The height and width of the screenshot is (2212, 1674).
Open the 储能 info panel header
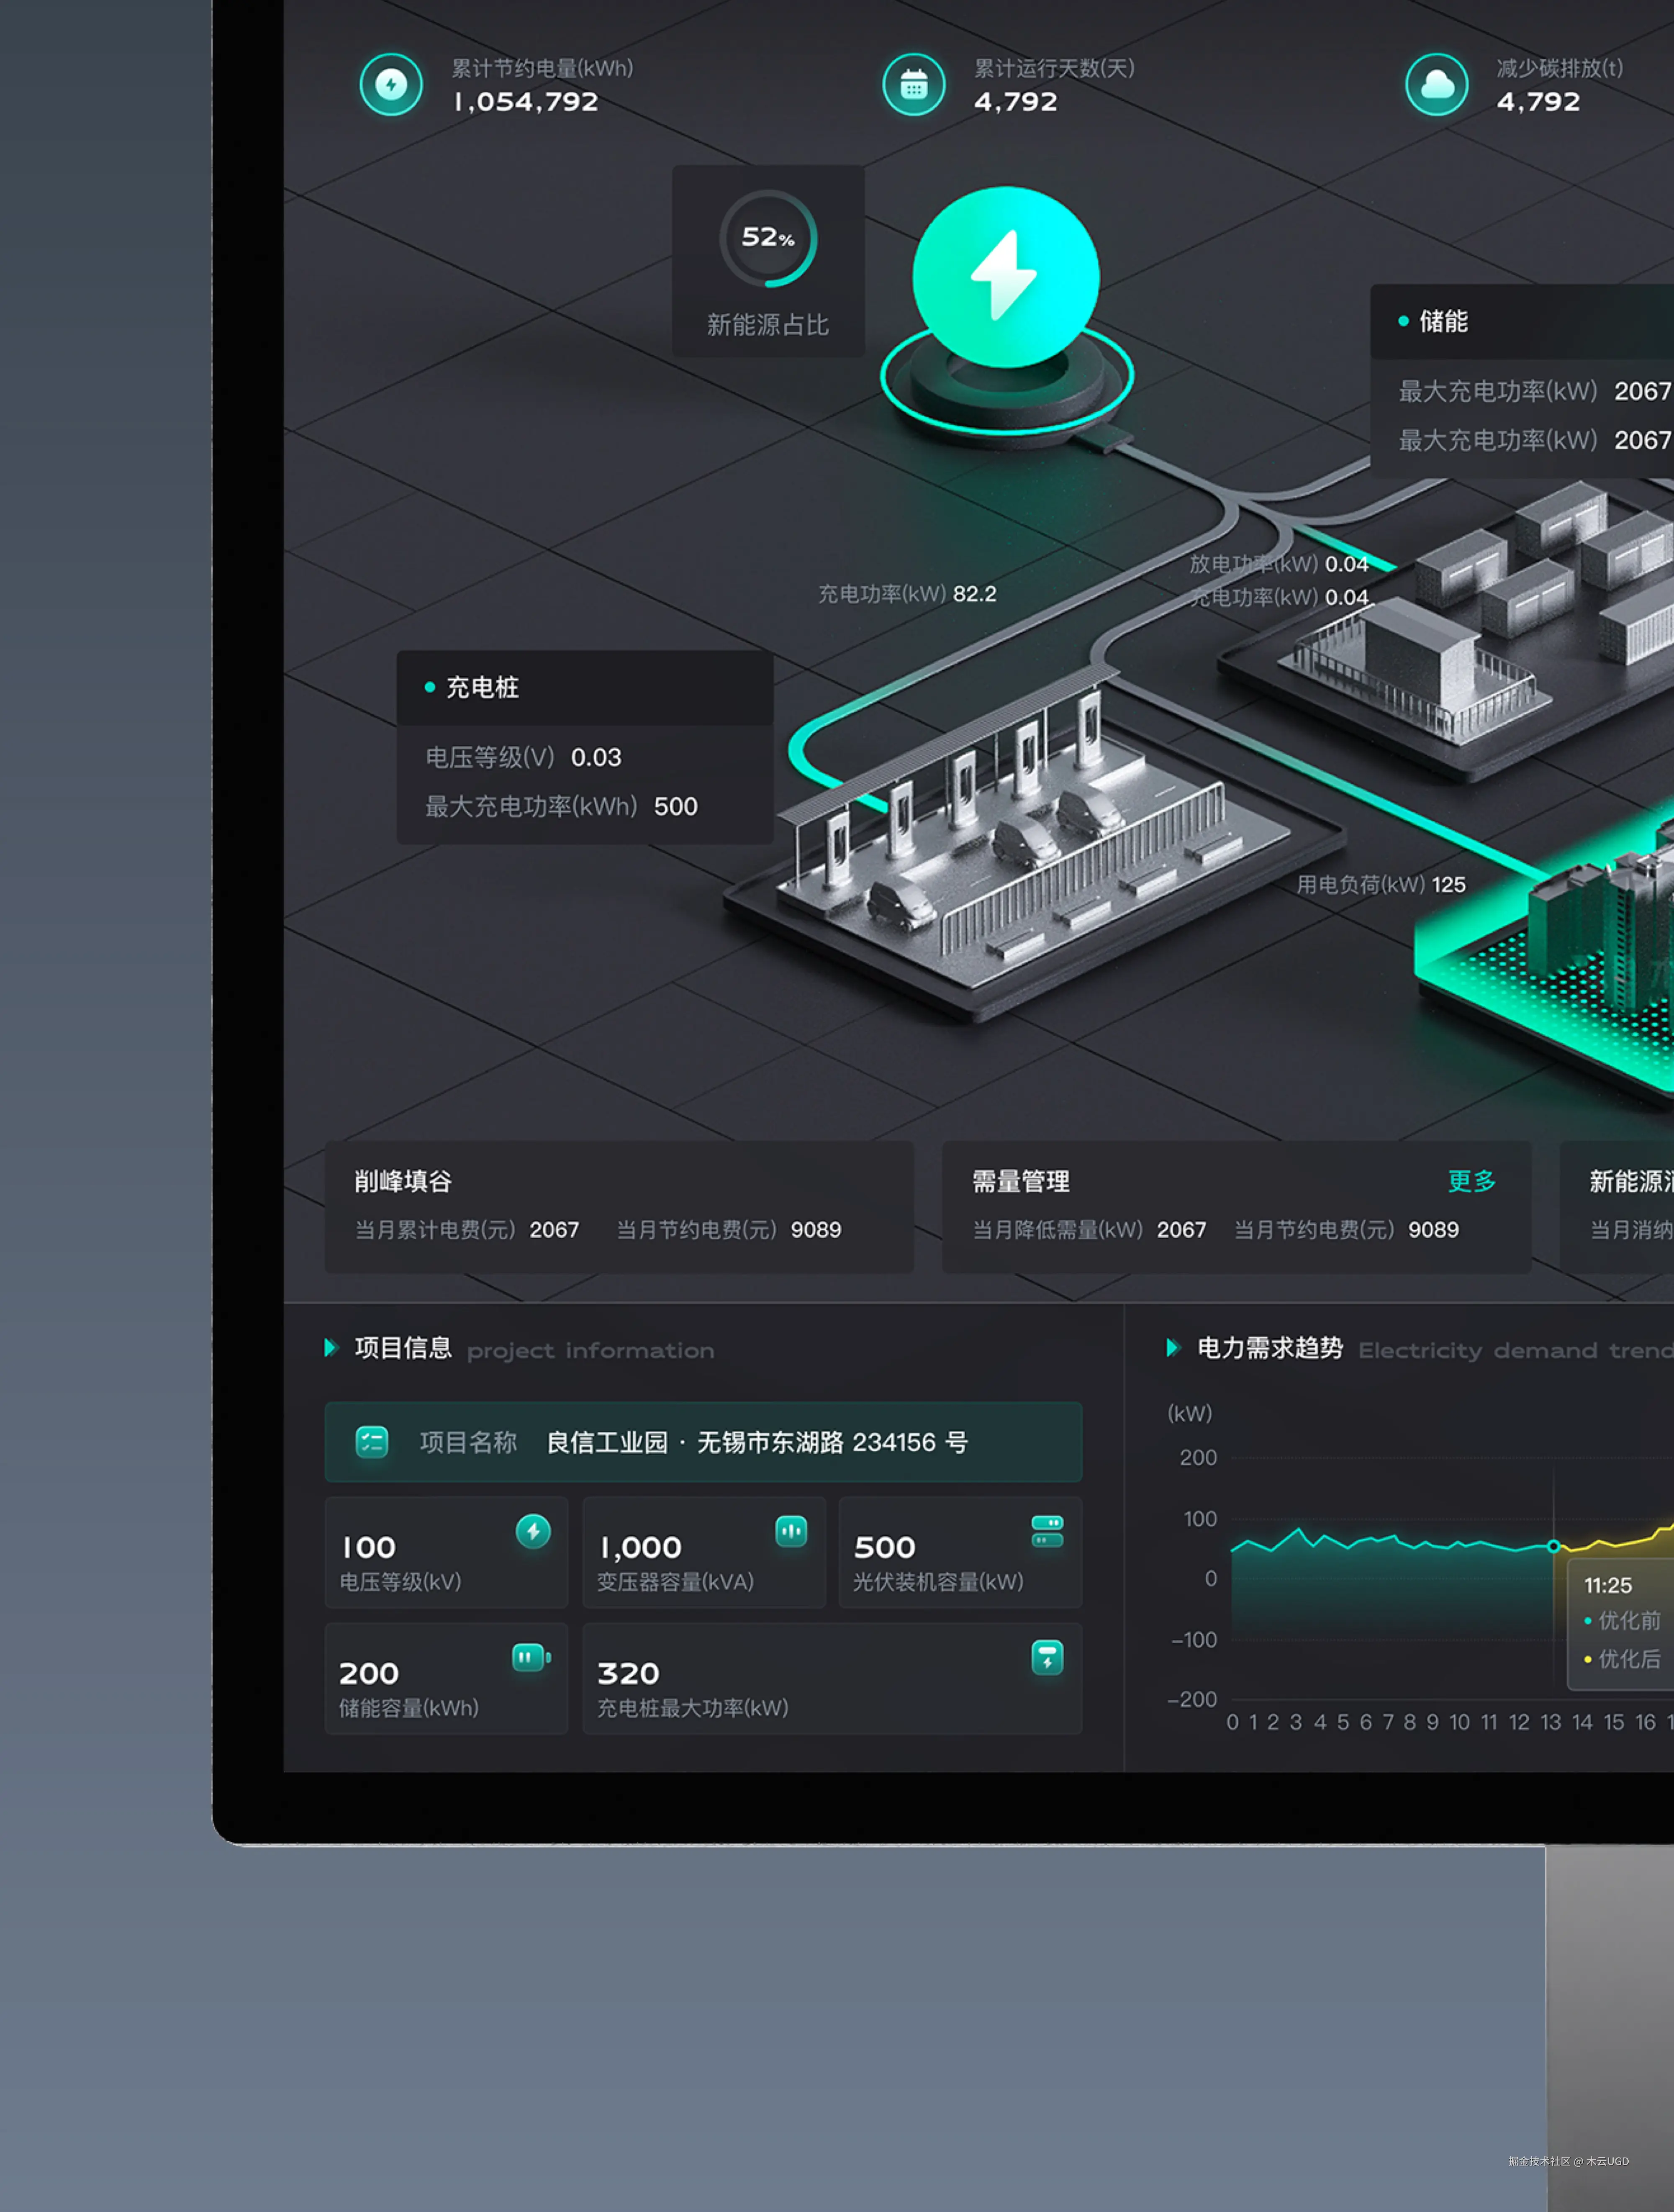pos(1522,321)
